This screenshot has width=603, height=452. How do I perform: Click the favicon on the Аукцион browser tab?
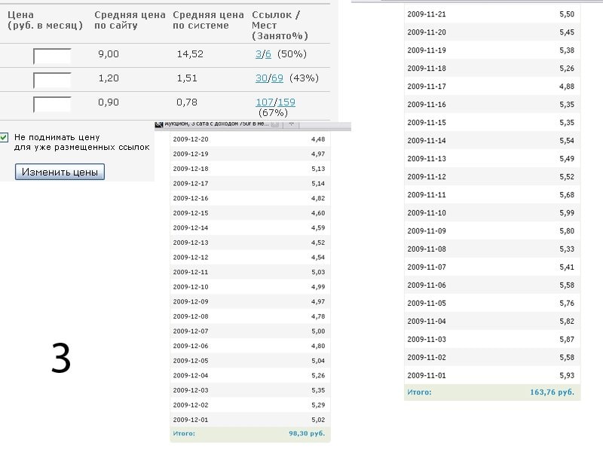click(x=158, y=124)
